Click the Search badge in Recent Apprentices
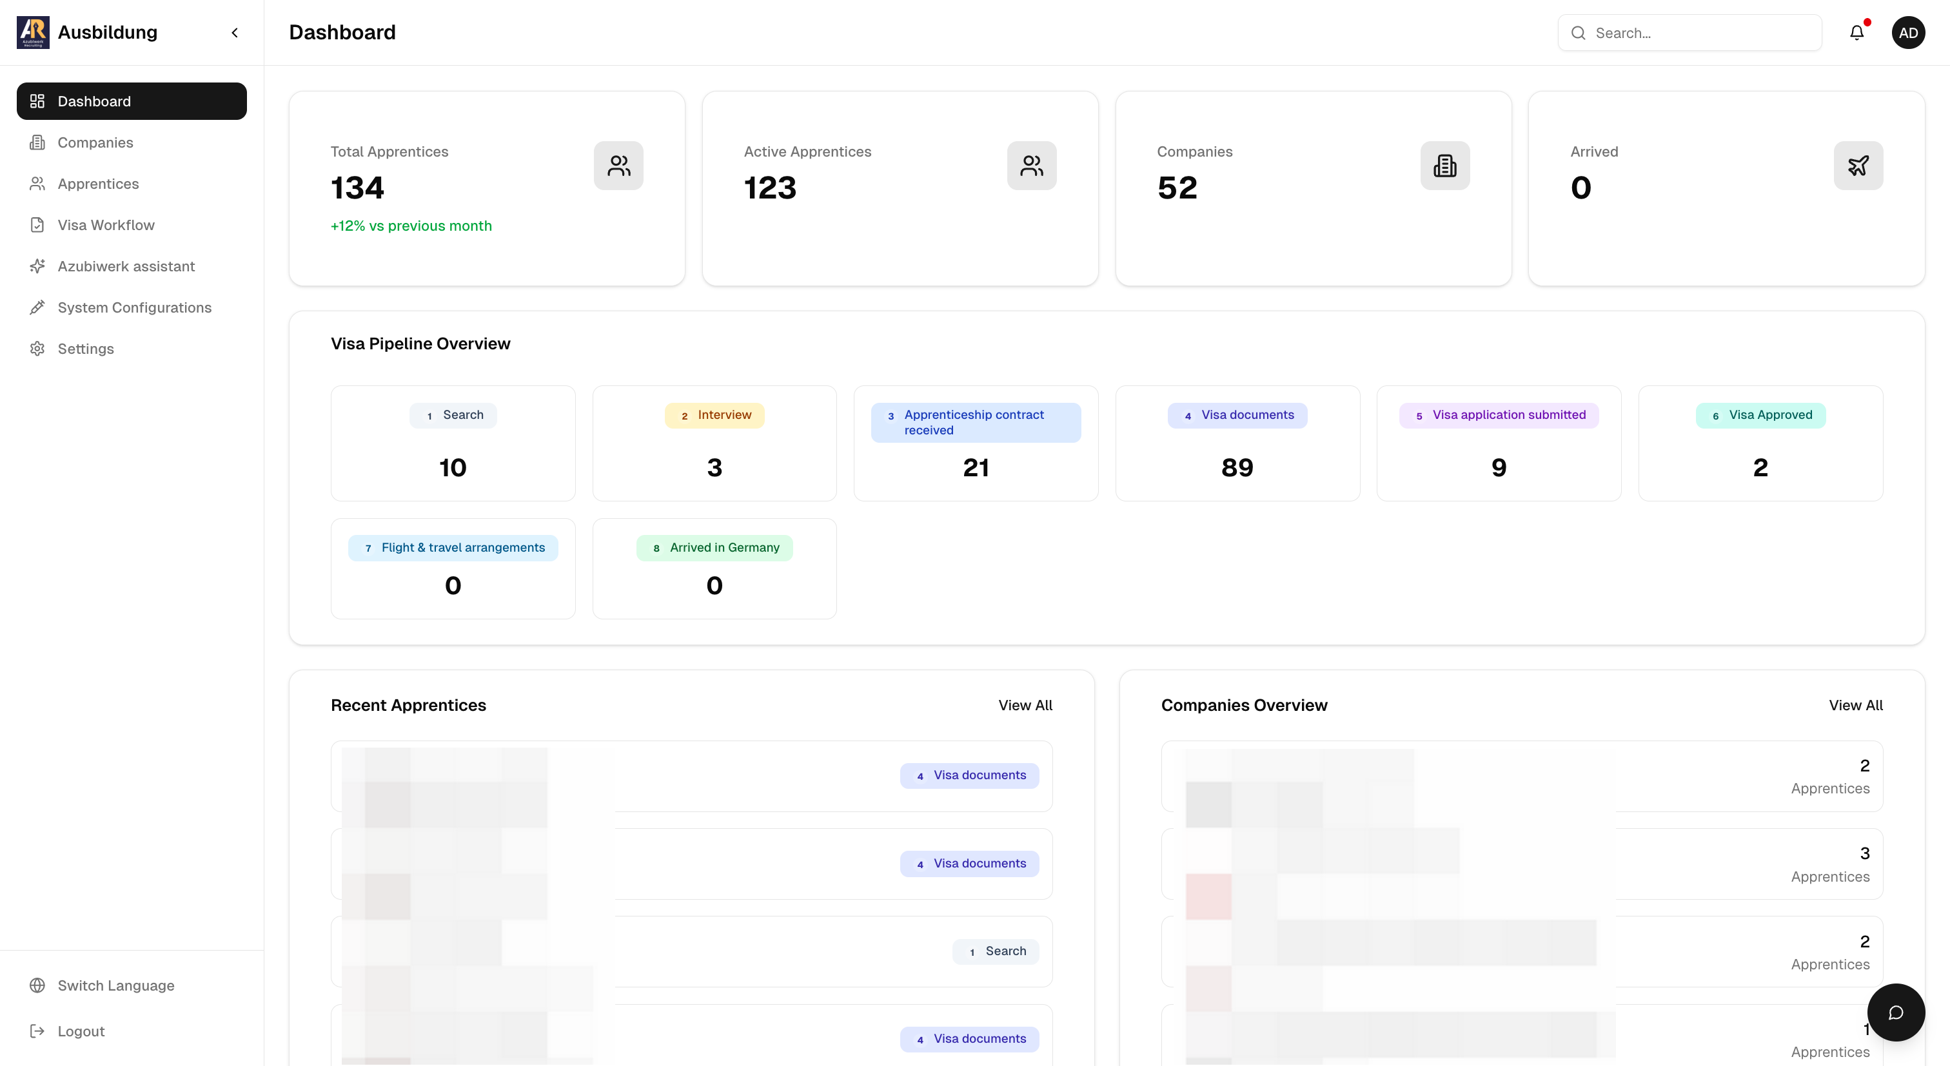Viewport: 1950px width, 1066px height. tap(996, 952)
